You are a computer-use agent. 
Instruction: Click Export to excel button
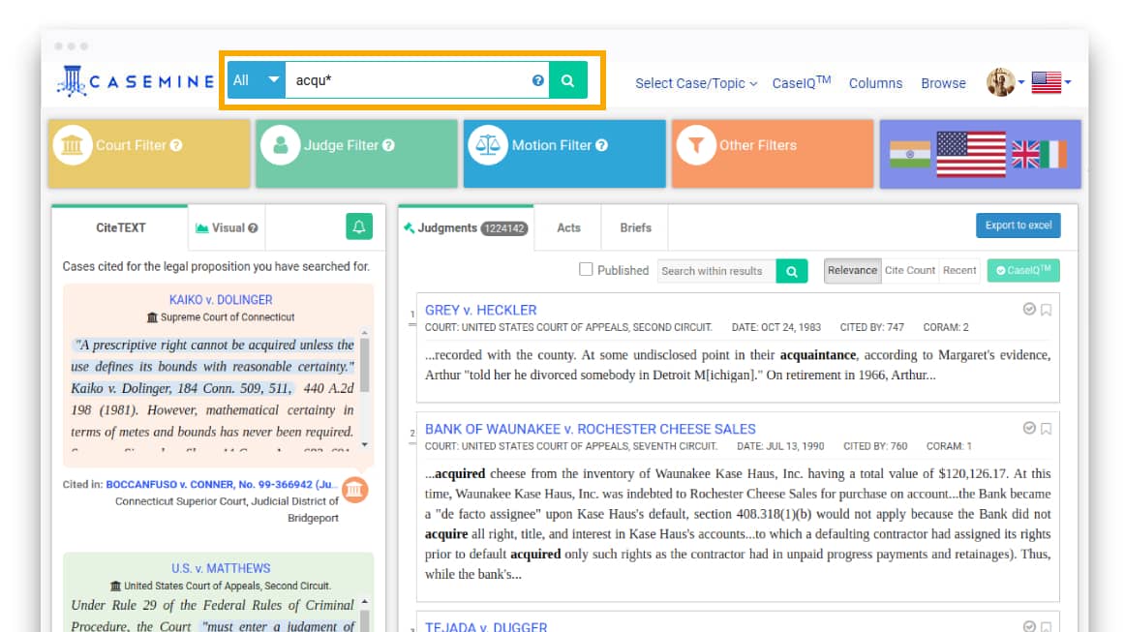pyautogui.click(x=1018, y=226)
